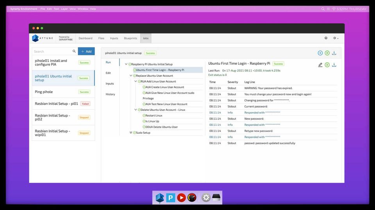
Task: Open the Blueprints tab
Action: tap(130, 38)
